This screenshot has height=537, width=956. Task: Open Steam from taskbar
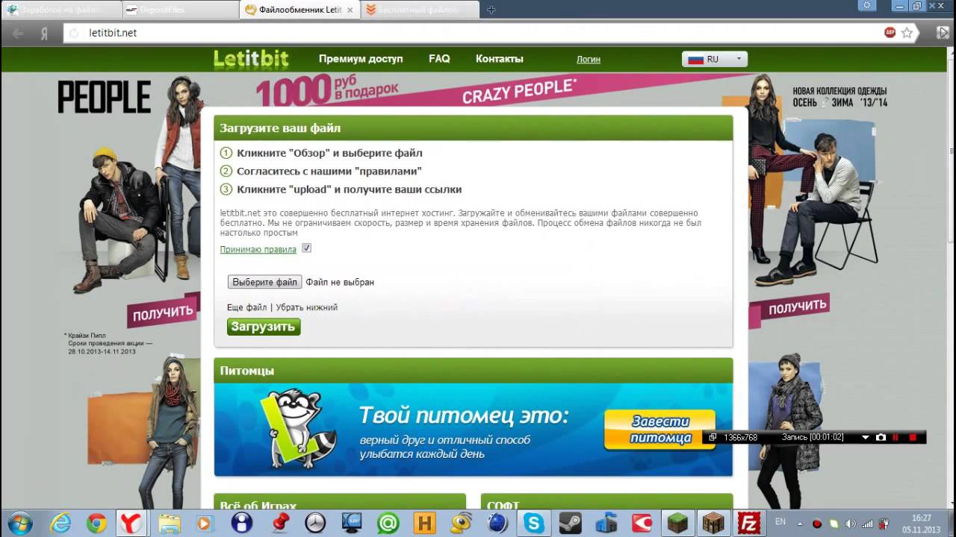click(x=571, y=523)
